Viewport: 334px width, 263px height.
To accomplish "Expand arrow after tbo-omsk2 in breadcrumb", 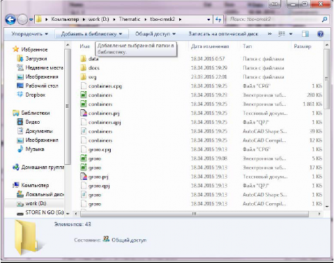I will click(x=180, y=19).
